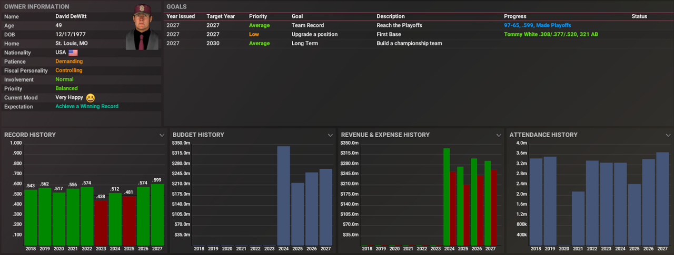Click the 2027 record bar .599
Viewport: 674px width, 255px height.
157,215
